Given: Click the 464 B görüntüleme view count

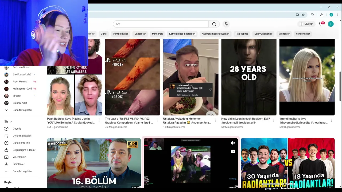Looking at the screenshot, I should point(57,127).
